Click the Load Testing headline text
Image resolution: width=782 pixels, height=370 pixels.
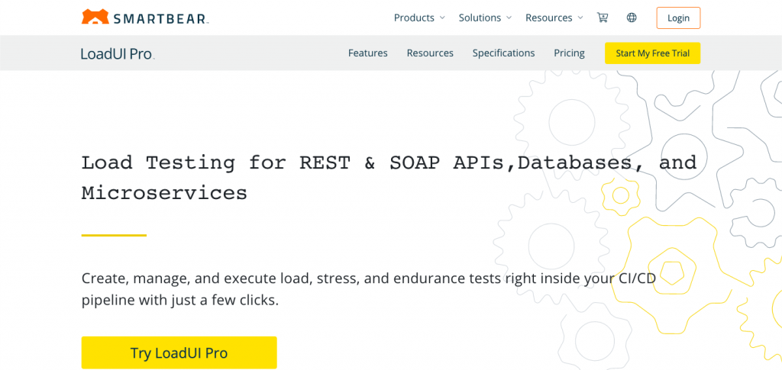pyautogui.click(x=389, y=177)
